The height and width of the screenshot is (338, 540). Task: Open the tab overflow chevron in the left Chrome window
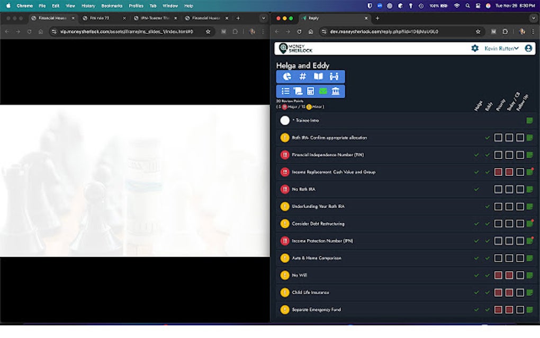click(x=263, y=17)
